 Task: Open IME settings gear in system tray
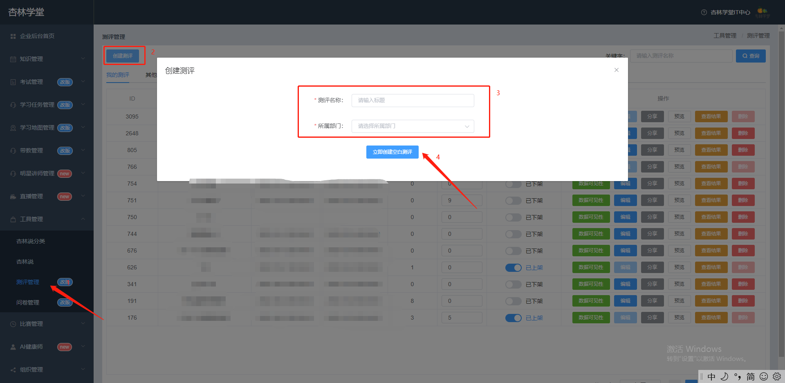(777, 376)
